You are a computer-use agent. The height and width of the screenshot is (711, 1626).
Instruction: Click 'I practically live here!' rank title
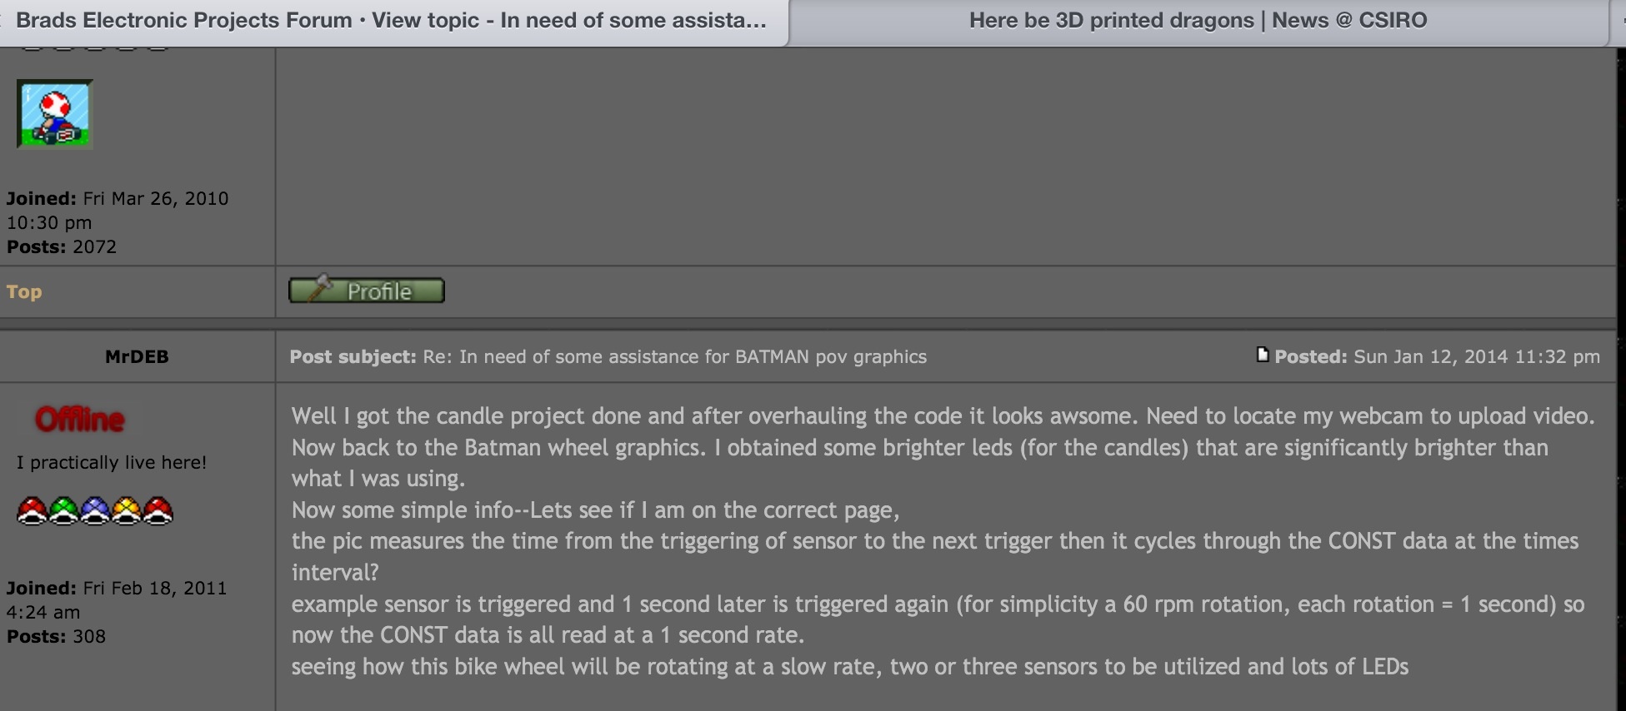click(112, 462)
